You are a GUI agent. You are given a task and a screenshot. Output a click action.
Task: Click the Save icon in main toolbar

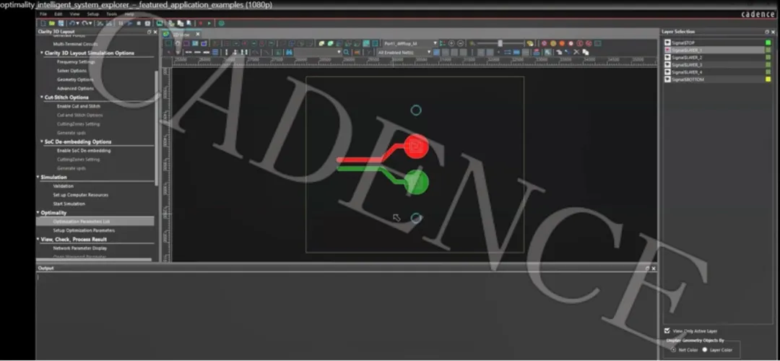click(x=61, y=23)
